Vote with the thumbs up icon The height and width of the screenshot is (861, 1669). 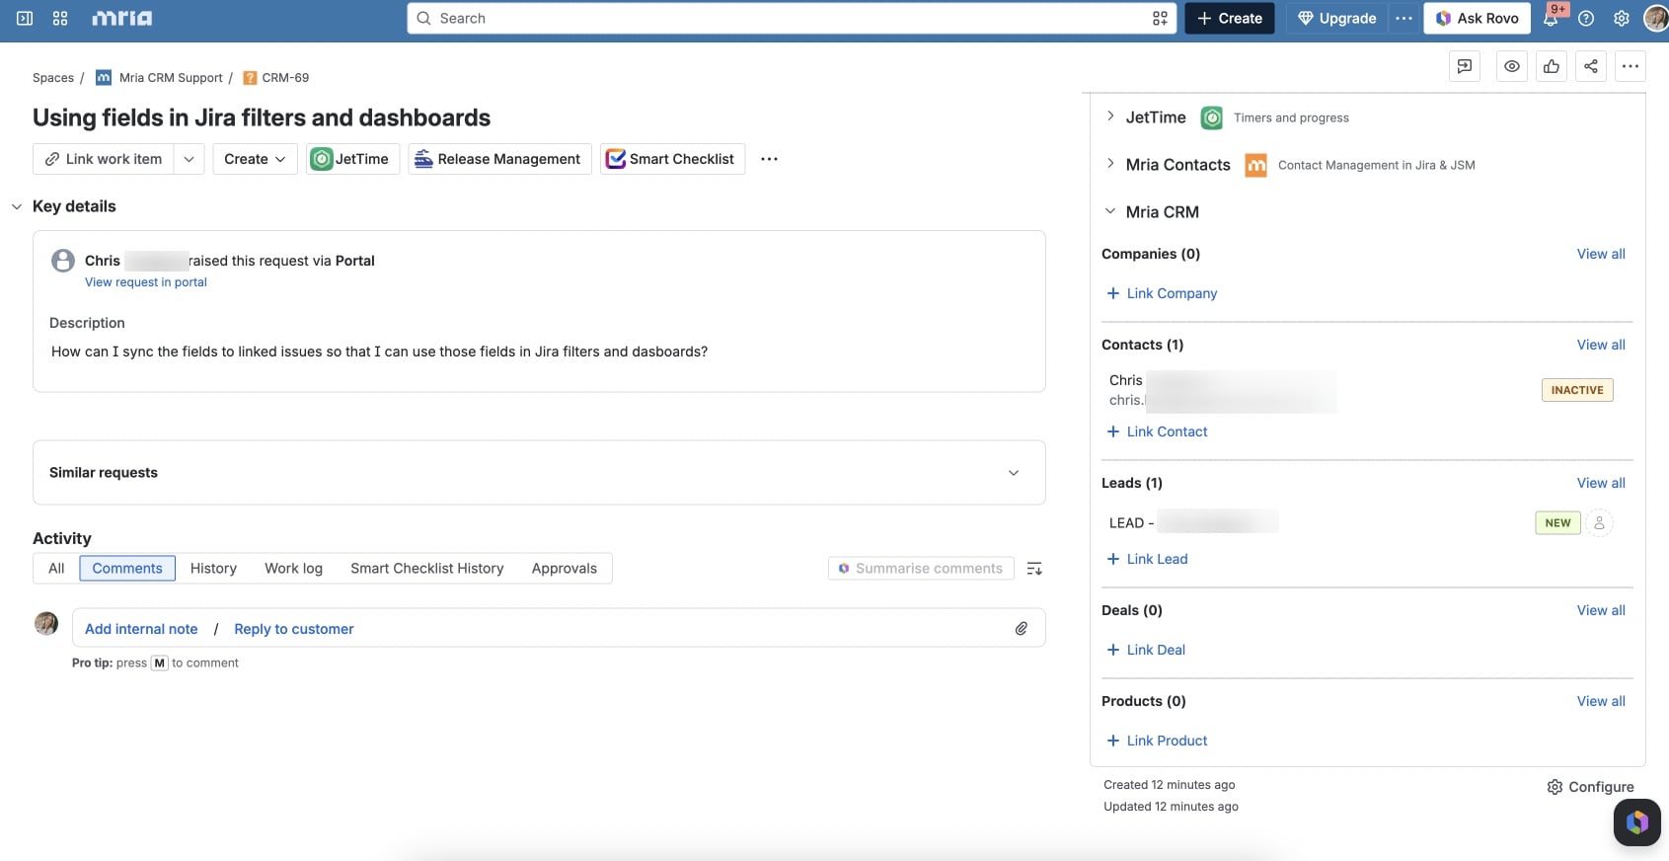click(x=1552, y=66)
